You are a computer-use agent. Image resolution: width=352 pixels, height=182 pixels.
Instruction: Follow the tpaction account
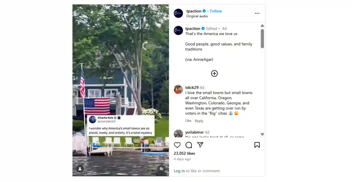point(216,11)
